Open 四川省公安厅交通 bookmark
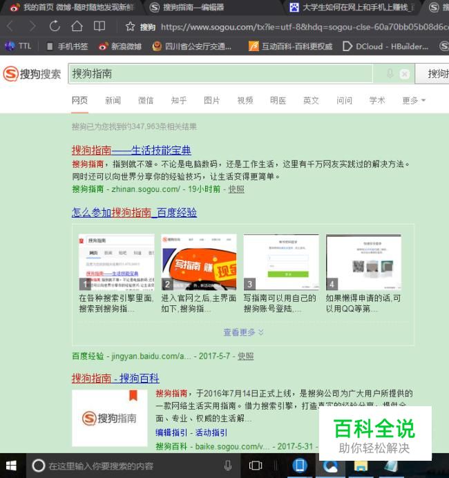The width and height of the screenshot is (449, 478). tap(192, 46)
